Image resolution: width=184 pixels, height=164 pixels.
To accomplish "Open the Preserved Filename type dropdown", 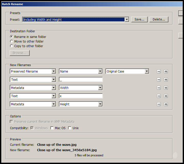I will coord(53,71).
